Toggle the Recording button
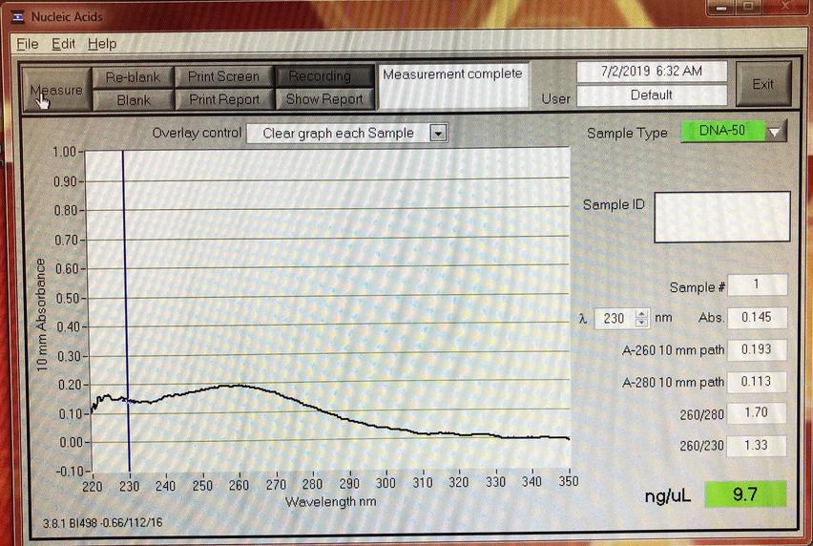Viewport: 813px width, 546px height. click(x=320, y=76)
